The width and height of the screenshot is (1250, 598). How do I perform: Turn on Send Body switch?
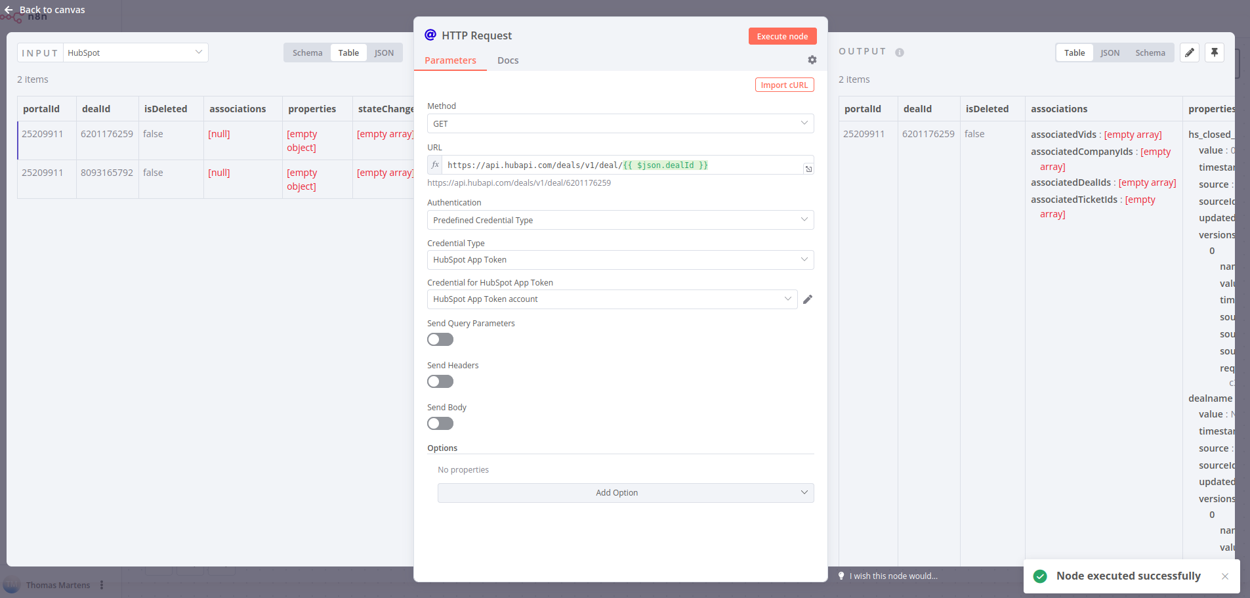(440, 423)
